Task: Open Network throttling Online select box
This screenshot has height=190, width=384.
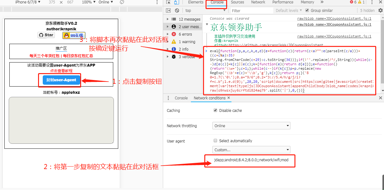Action: coord(251,126)
